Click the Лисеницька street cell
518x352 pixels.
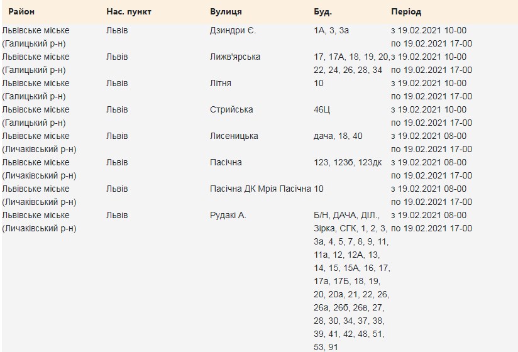[234, 136]
